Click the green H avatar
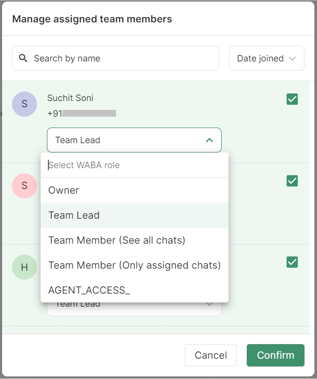The width and height of the screenshot is (317, 379). point(24,267)
